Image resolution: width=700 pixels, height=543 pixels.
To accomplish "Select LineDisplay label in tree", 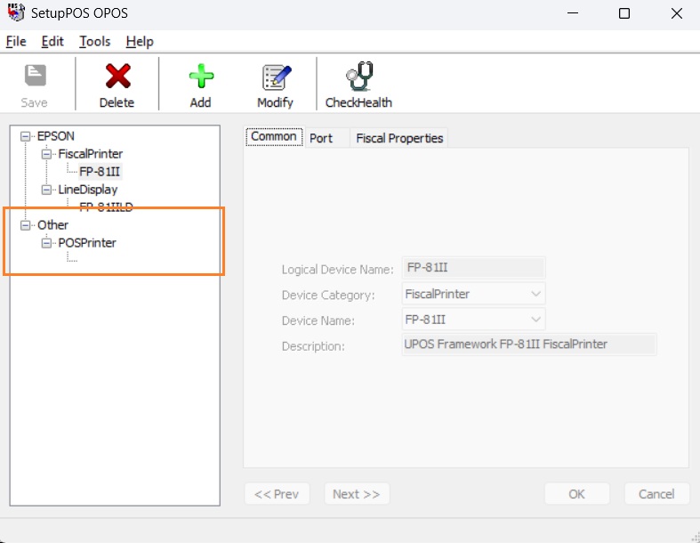I will tap(88, 190).
